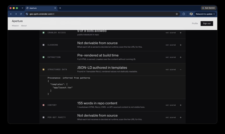225x134 pixels.
Task: Select the Aperture browser tab
Action: click(x=41, y=8)
